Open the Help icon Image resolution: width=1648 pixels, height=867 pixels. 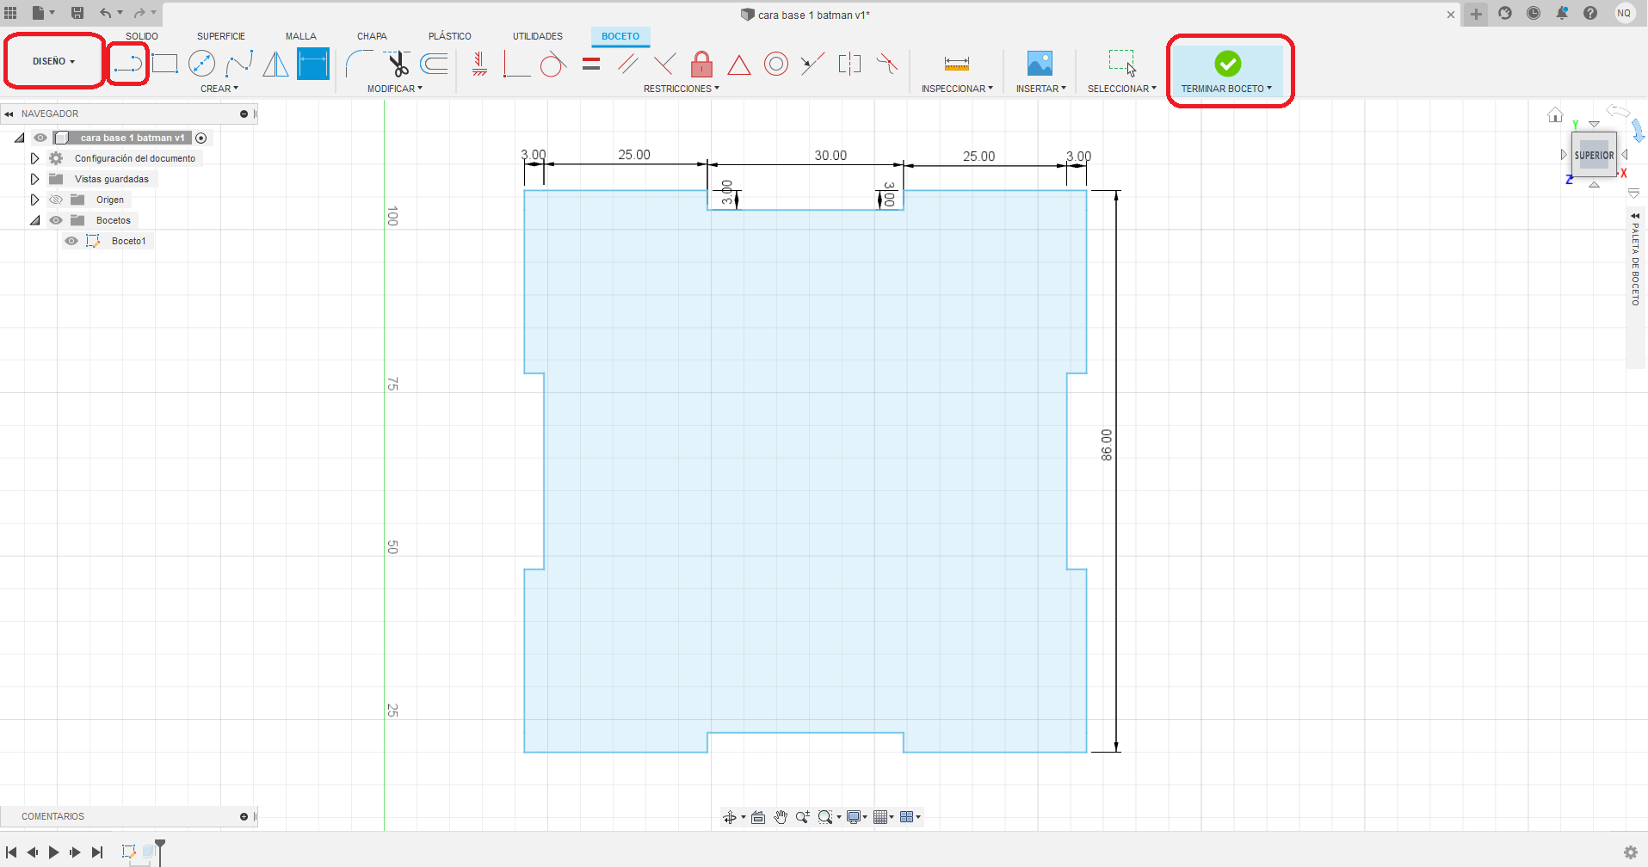1590,13
